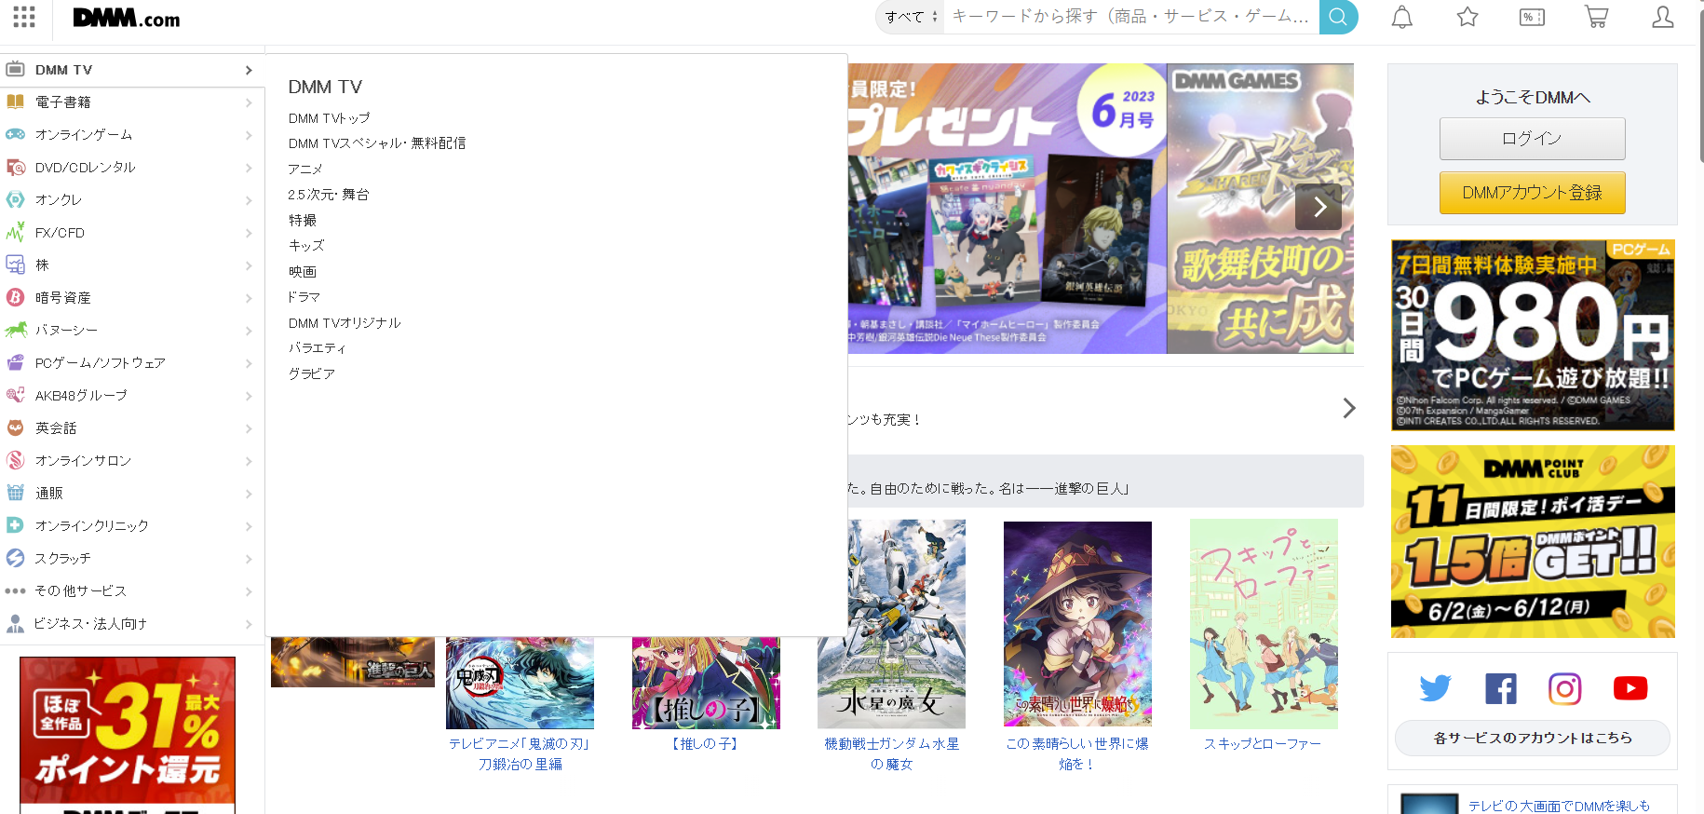Click the FX/CFD chart icon

[x=15, y=232]
